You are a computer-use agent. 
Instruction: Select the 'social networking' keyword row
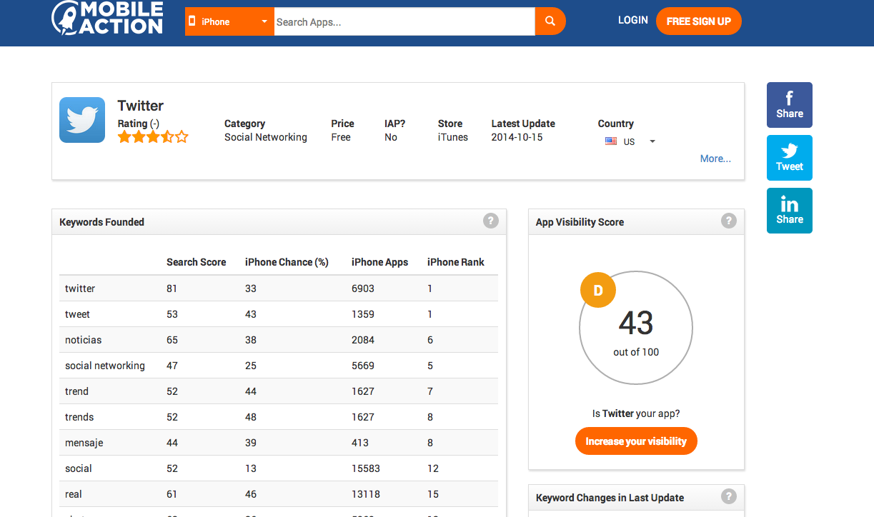click(105, 366)
